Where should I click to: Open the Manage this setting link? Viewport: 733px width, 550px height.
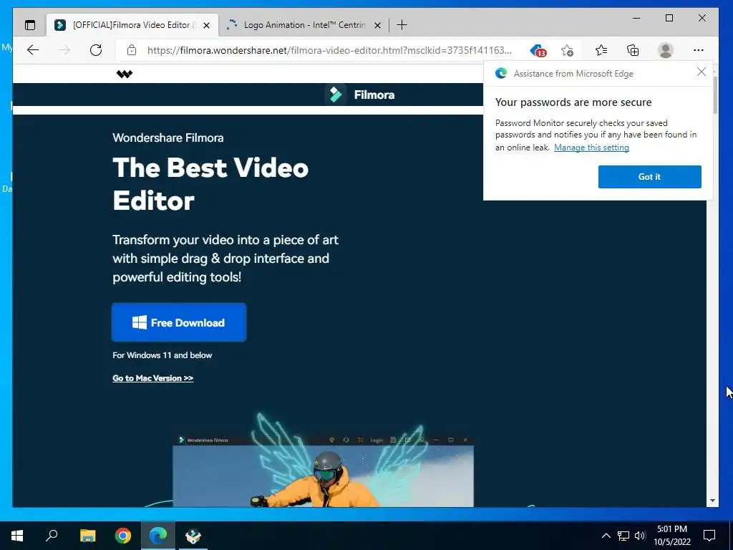click(591, 148)
